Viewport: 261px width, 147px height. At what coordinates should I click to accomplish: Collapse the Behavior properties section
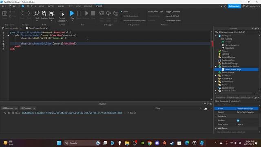point(216,116)
